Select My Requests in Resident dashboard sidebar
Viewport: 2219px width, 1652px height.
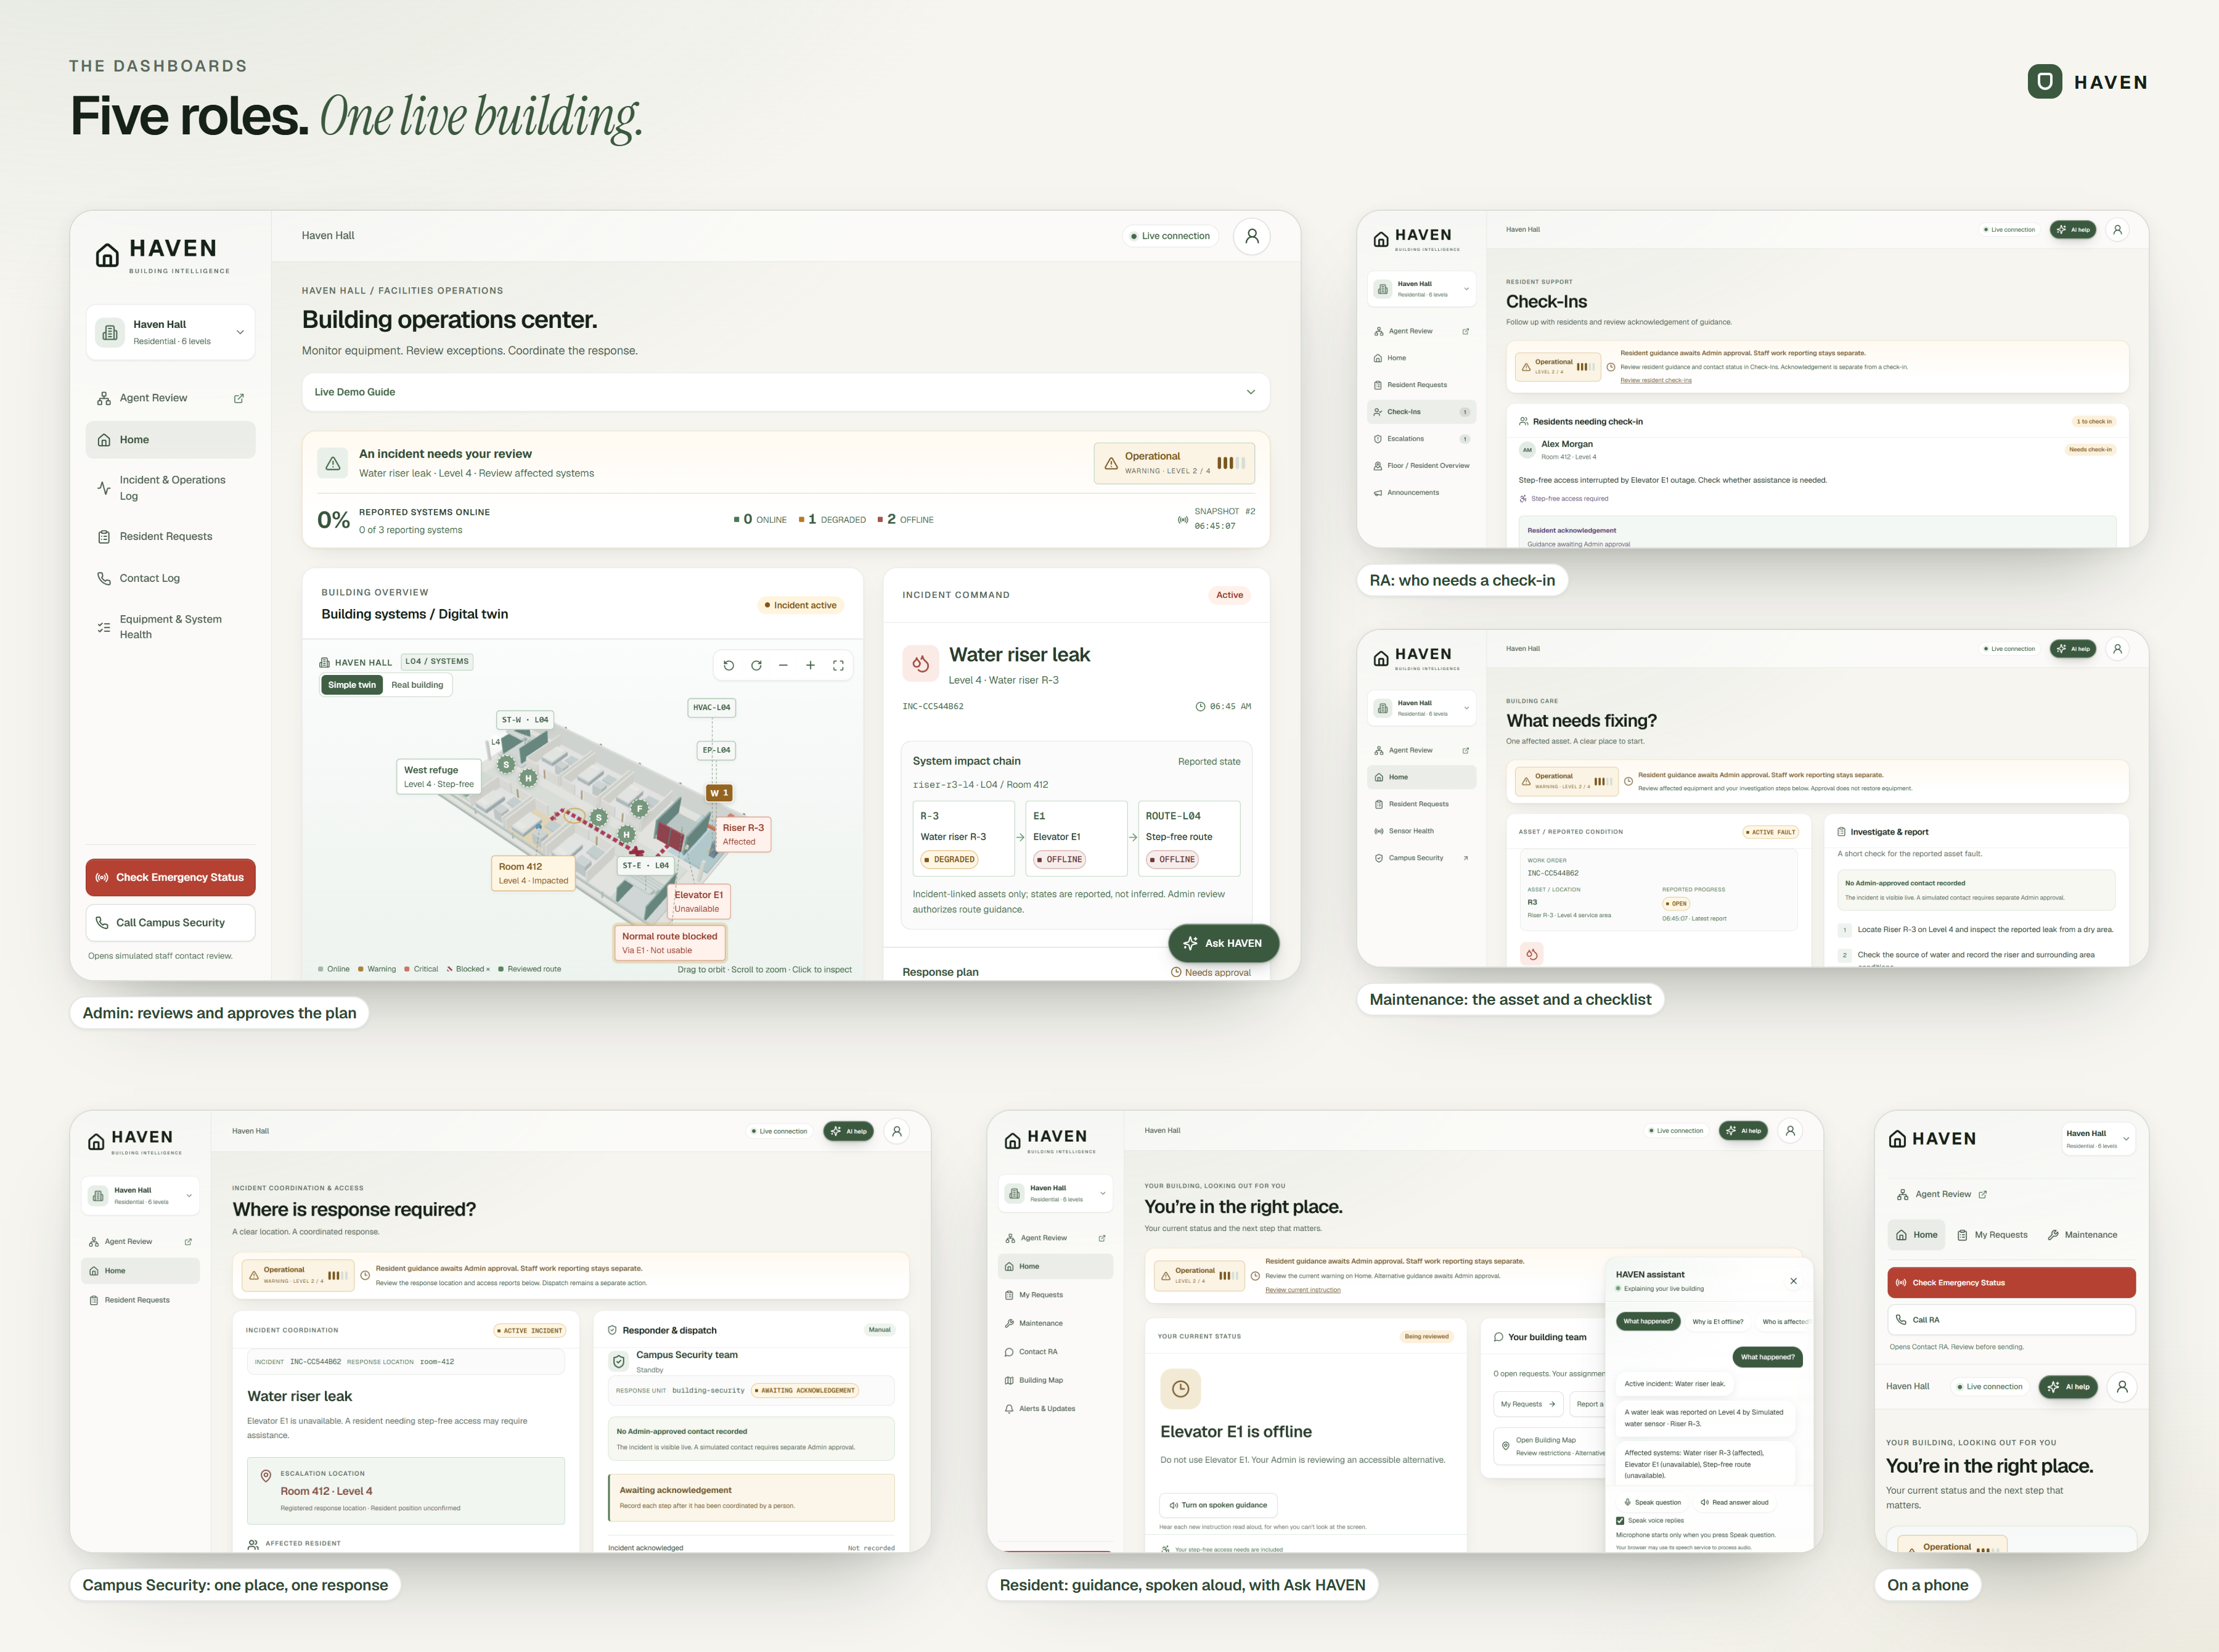1055,1295
